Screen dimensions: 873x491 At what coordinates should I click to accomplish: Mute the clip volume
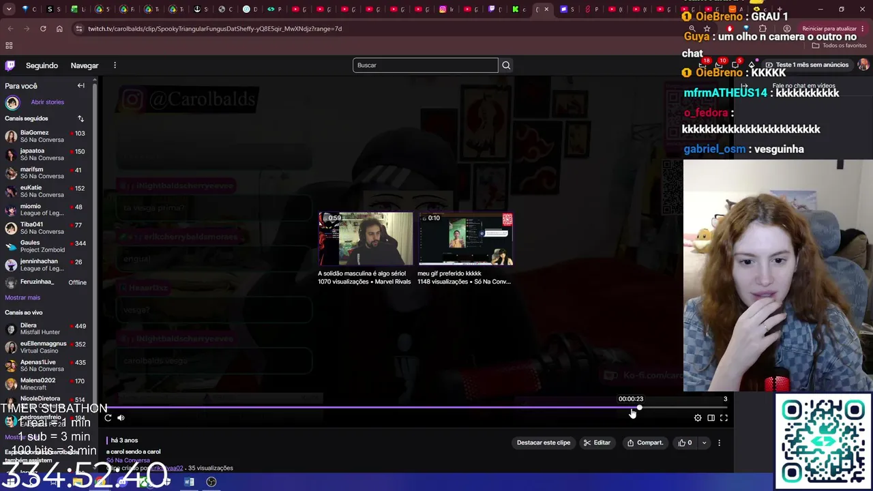pyautogui.click(x=121, y=418)
